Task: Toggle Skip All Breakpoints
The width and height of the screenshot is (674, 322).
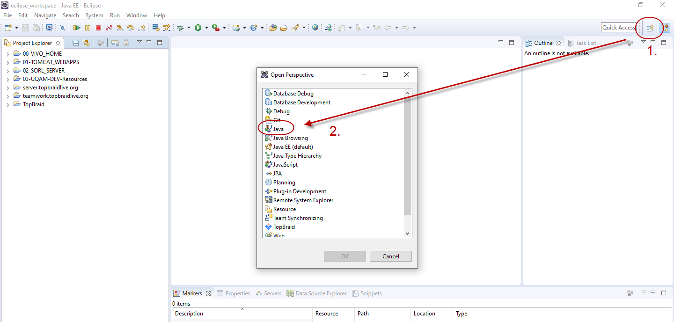Action: tap(62, 28)
